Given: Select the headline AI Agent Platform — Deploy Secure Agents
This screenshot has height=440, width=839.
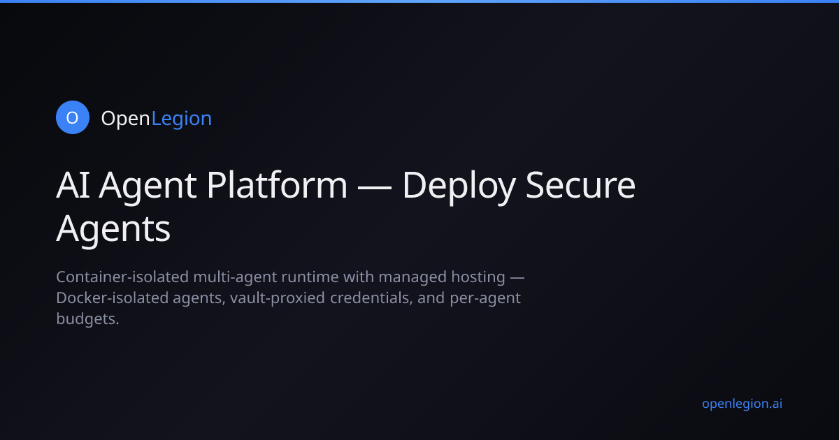Looking at the screenshot, I should [346, 207].
